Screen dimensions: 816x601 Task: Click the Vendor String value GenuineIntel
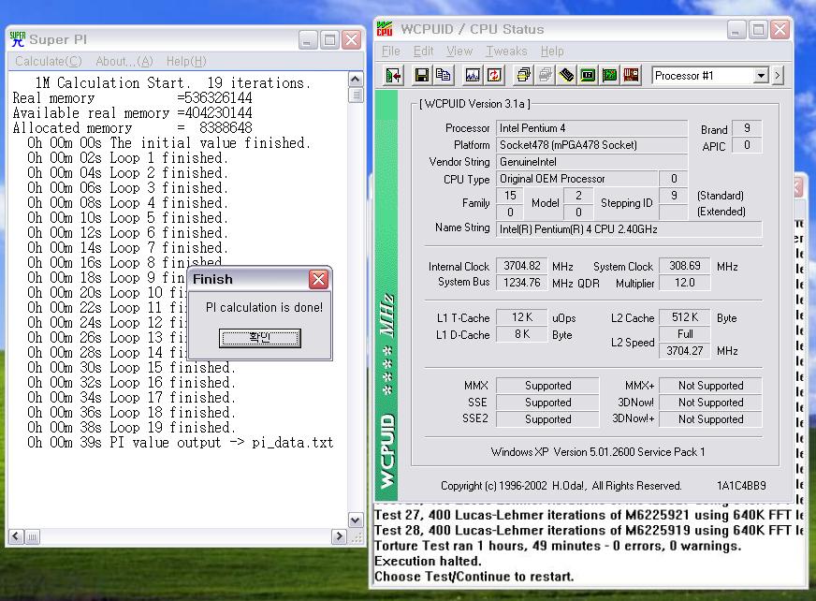(x=591, y=162)
